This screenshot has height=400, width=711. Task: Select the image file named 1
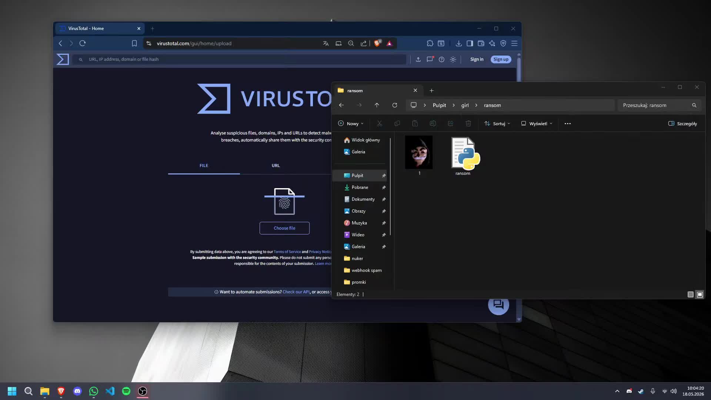click(x=419, y=156)
